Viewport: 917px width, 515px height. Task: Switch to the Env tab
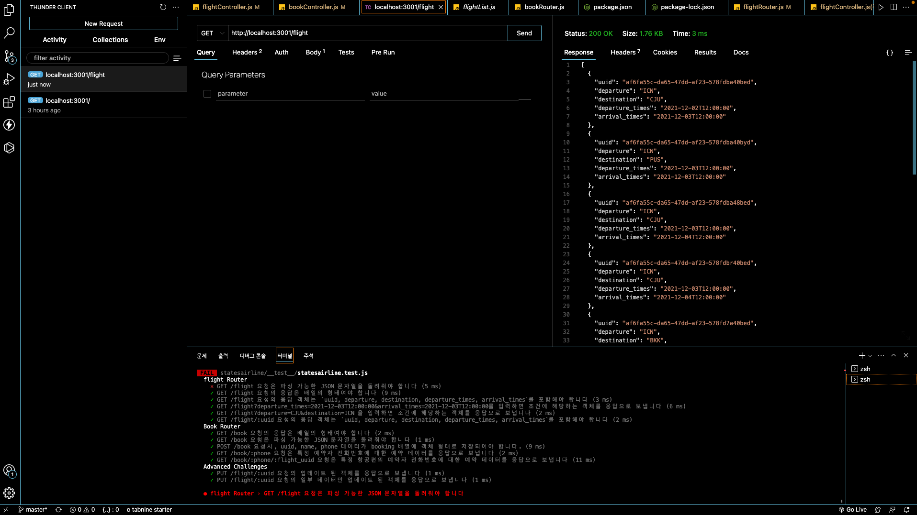(160, 40)
